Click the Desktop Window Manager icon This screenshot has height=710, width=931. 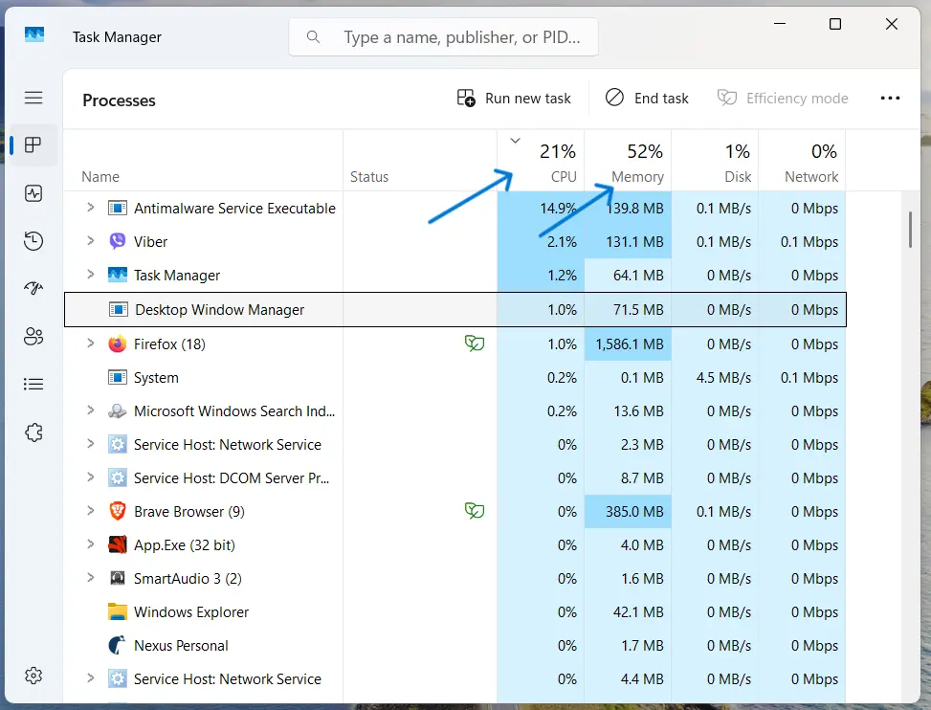(119, 309)
